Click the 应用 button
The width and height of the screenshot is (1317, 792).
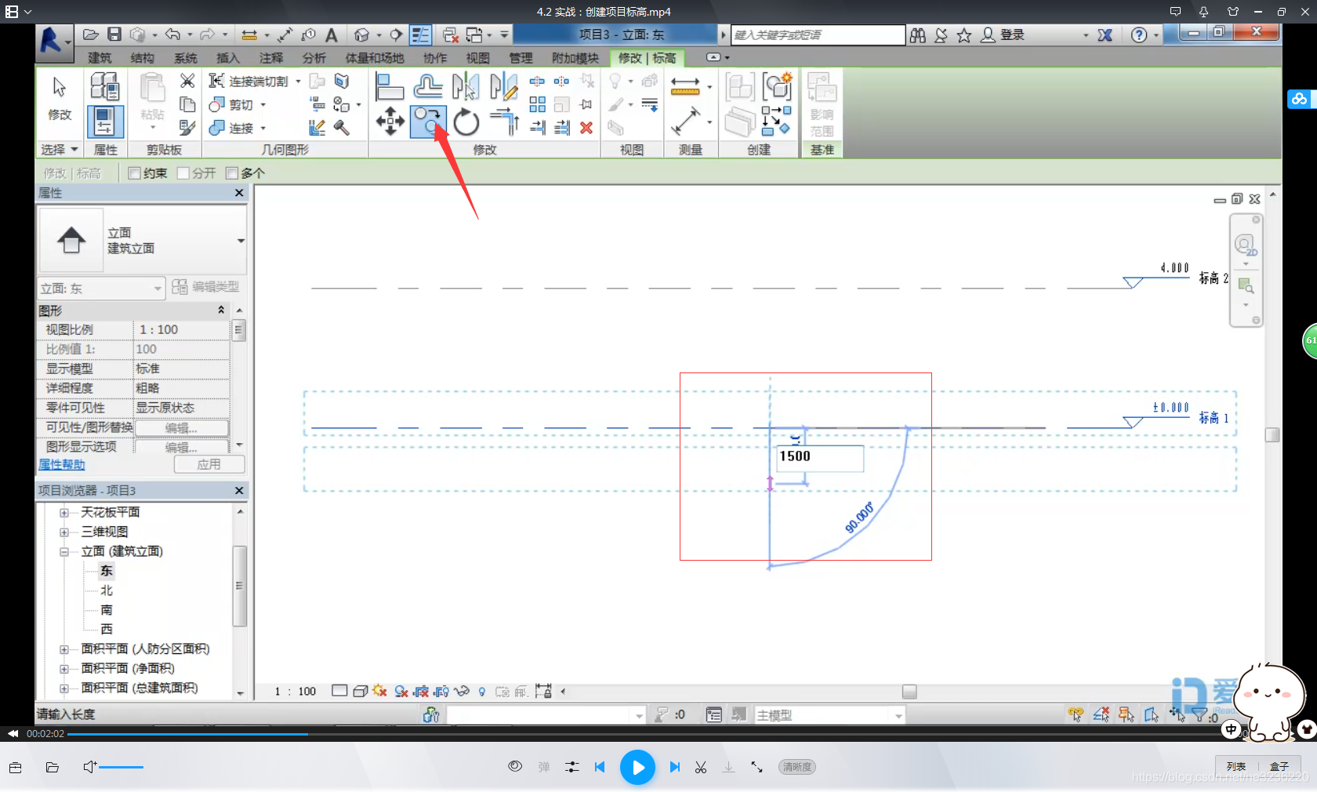tap(209, 465)
